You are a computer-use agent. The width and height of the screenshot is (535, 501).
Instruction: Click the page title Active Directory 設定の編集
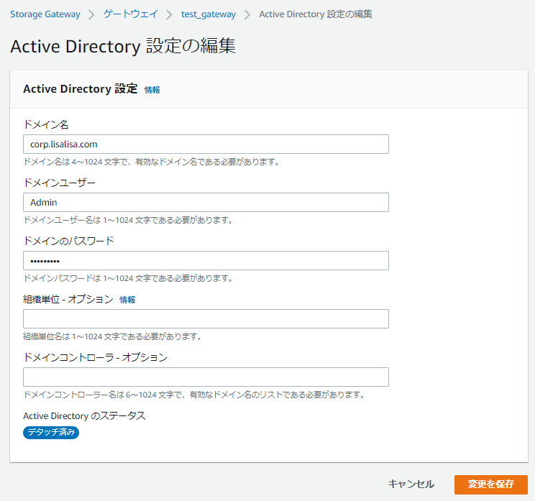(123, 47)
